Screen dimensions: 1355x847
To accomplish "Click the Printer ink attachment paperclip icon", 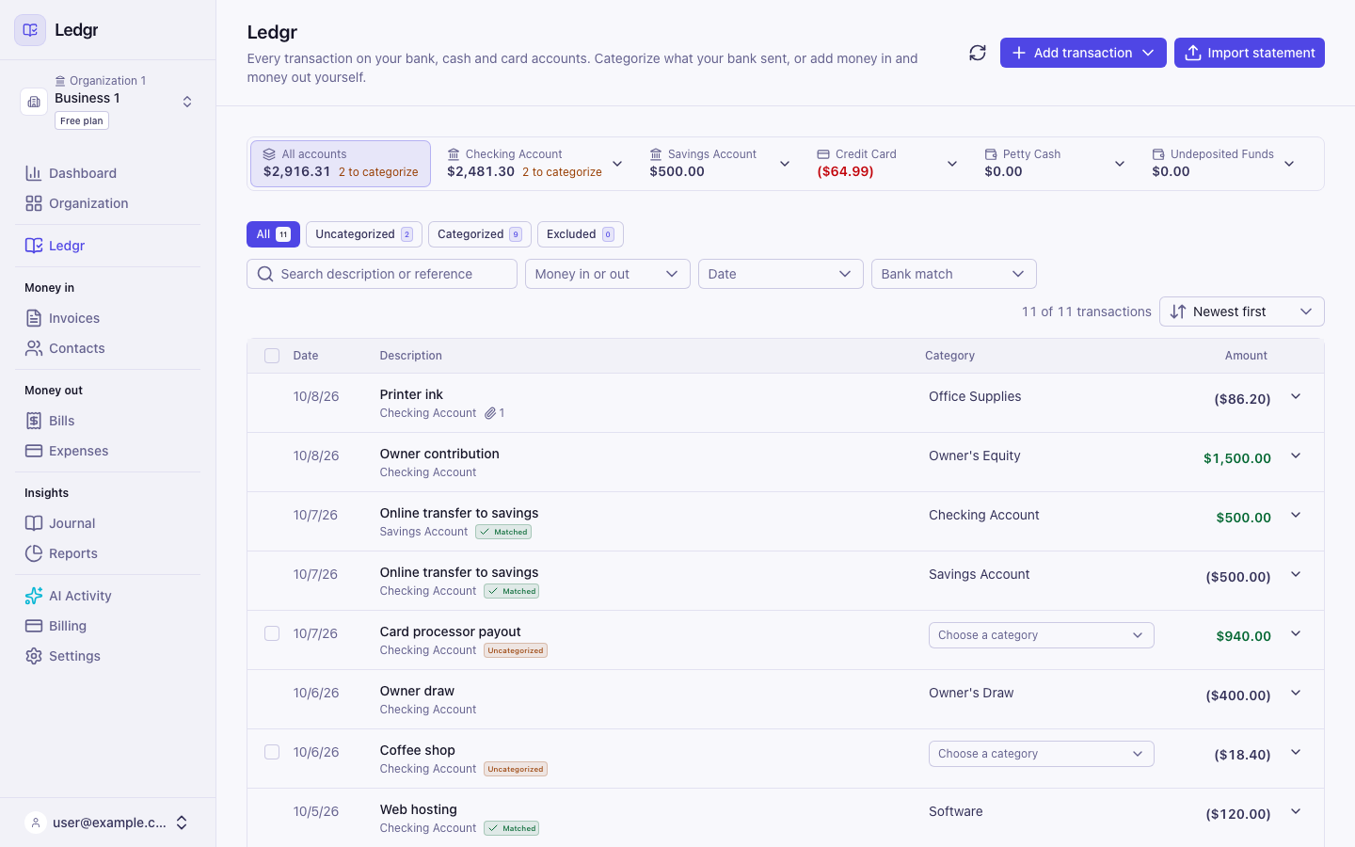I will coord(490,413).
